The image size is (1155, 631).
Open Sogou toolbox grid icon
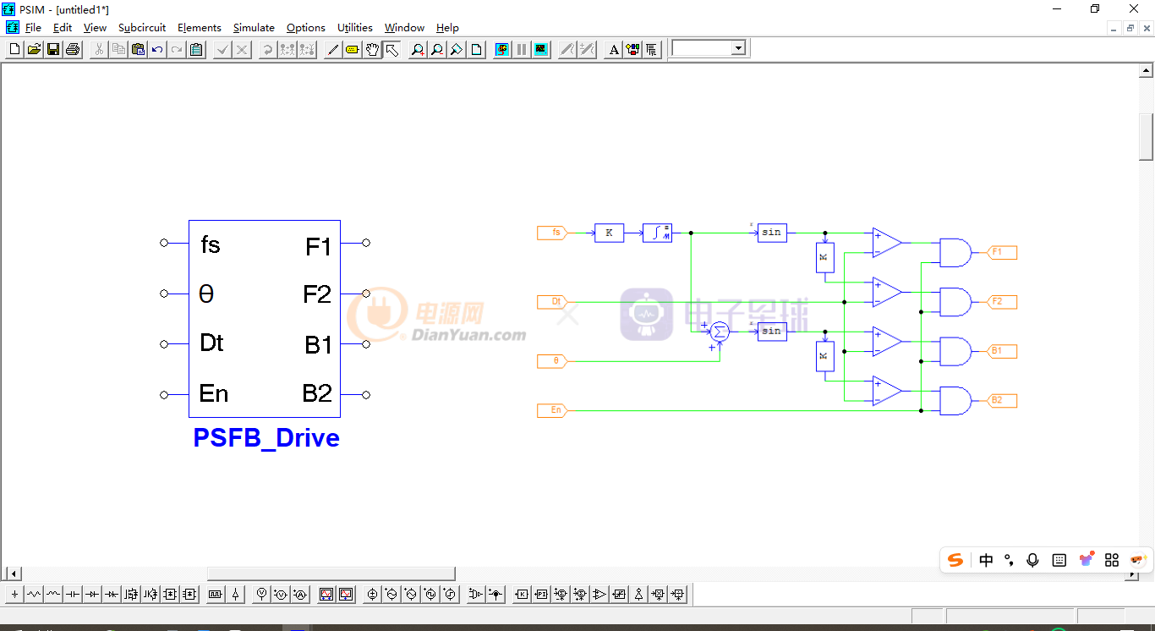point(1112,560)
